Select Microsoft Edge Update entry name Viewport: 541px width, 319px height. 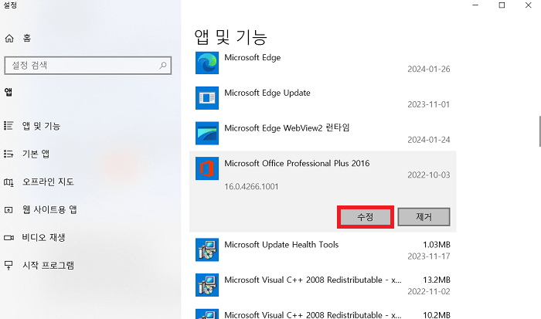(x=267, y=93)
